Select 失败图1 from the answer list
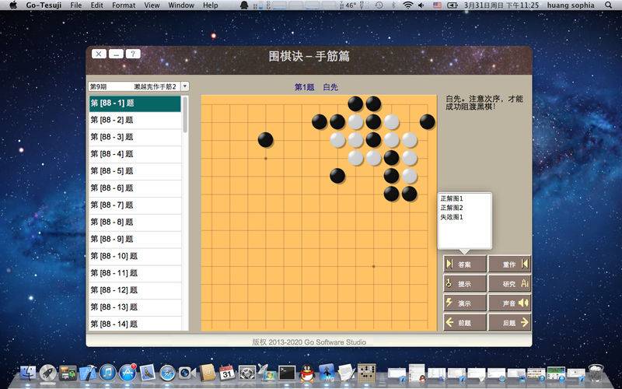This screenshot has height=389, width=622. [x=452, y=217]
